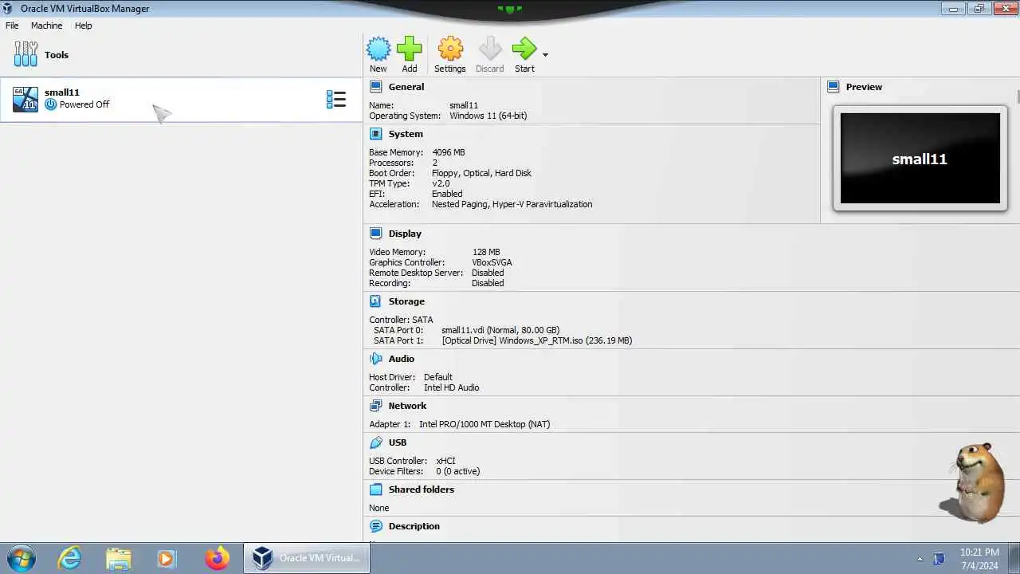Open the General section heading link

coord(406,87)
